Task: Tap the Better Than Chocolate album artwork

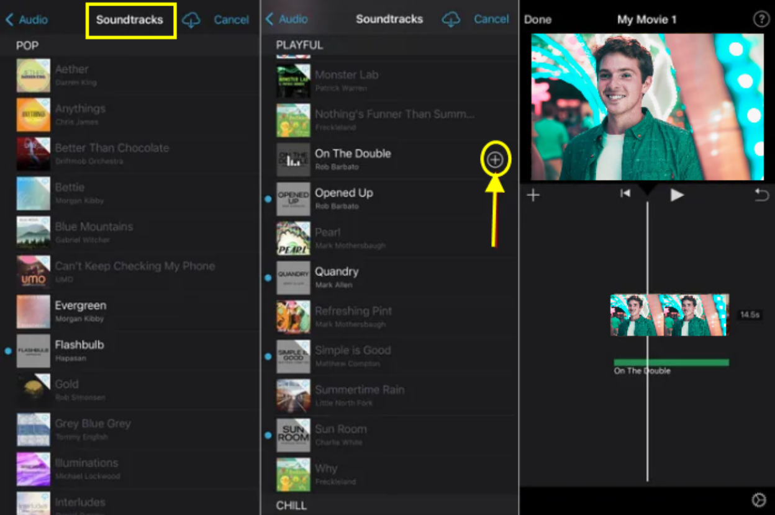Action: click(x=34, y=154)
